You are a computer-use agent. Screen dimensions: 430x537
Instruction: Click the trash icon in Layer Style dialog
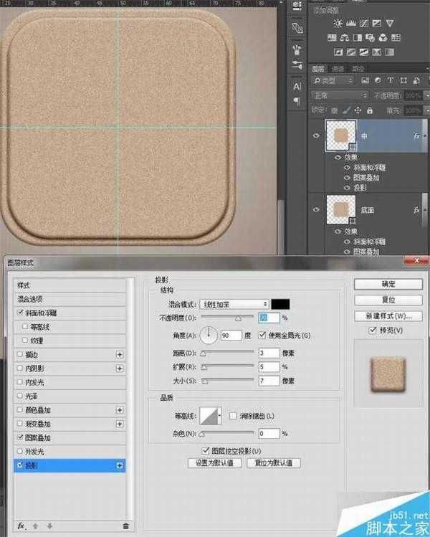[x=125, y=526]
